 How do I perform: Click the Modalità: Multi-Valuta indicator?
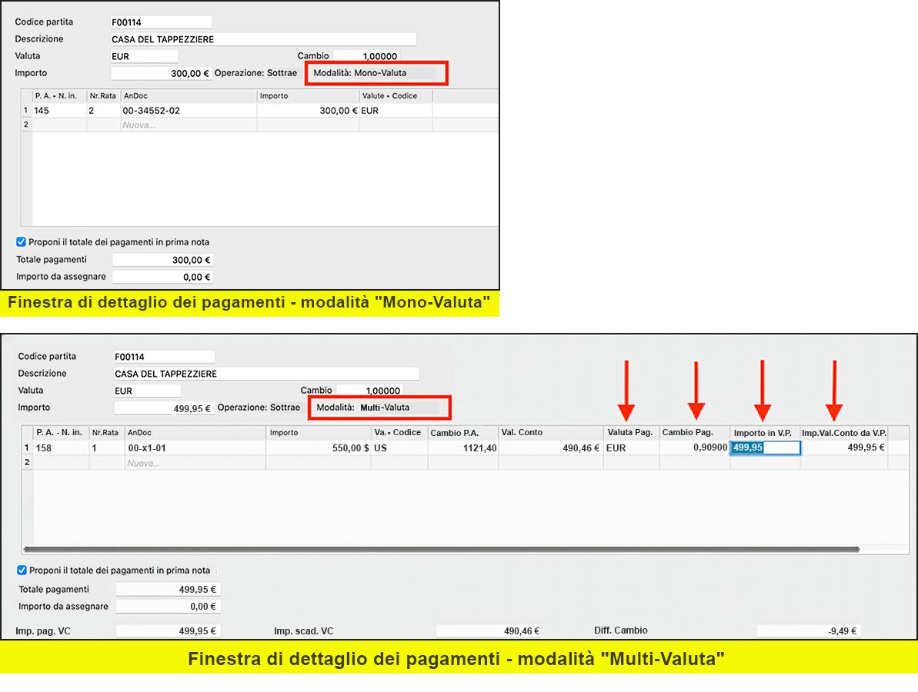(x=378, y=408)
